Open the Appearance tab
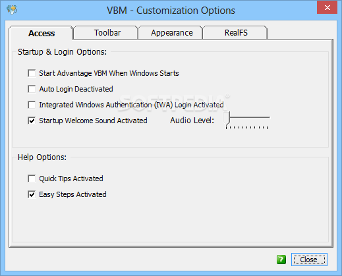 pos(171,33)
